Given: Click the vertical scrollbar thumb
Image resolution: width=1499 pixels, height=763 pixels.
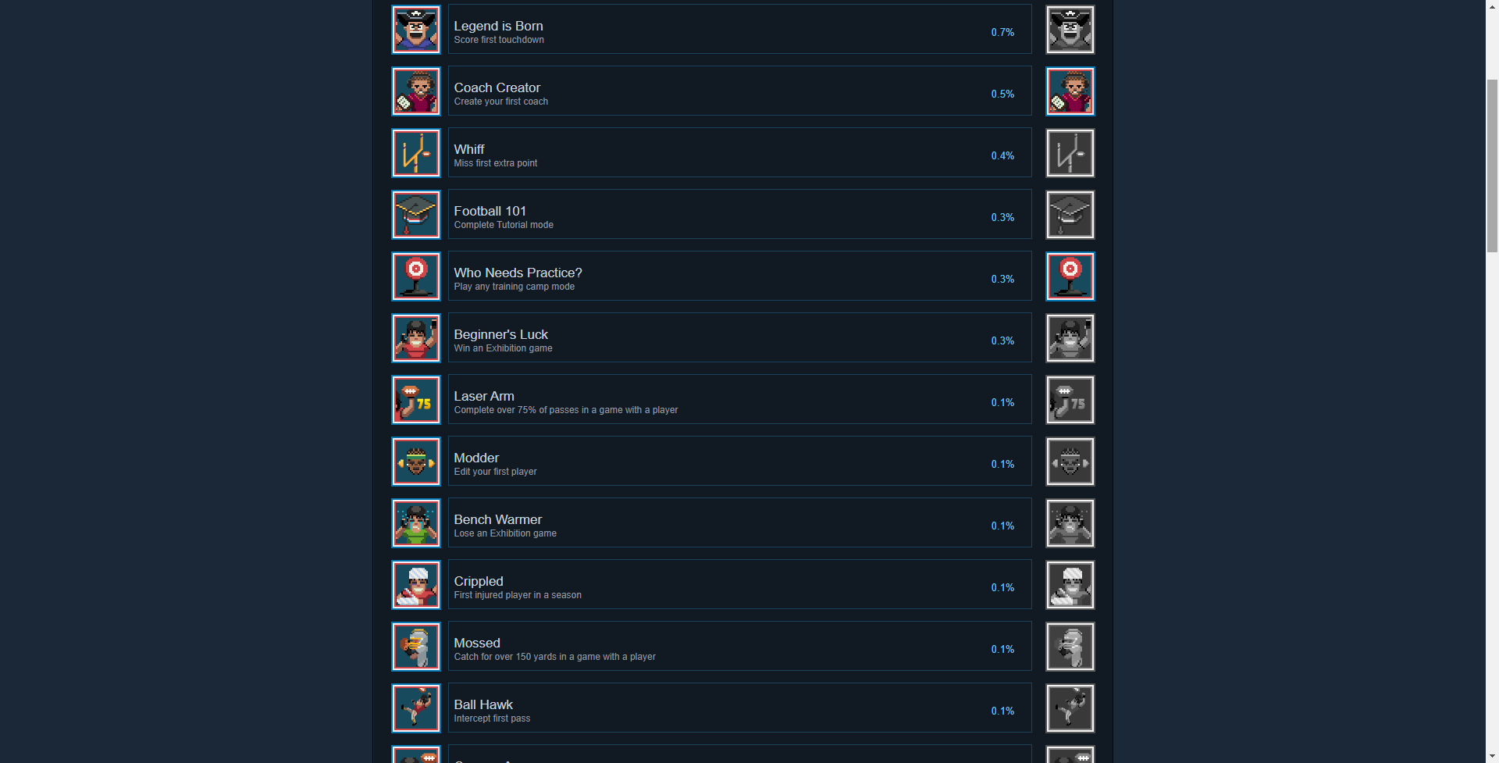Looking at the screenshot, I should point(1492,166).
